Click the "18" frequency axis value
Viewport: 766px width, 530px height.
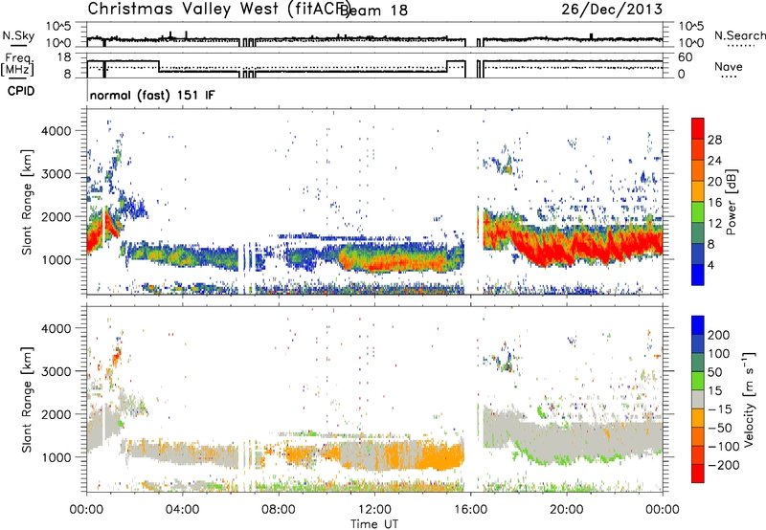pos(63,57)
